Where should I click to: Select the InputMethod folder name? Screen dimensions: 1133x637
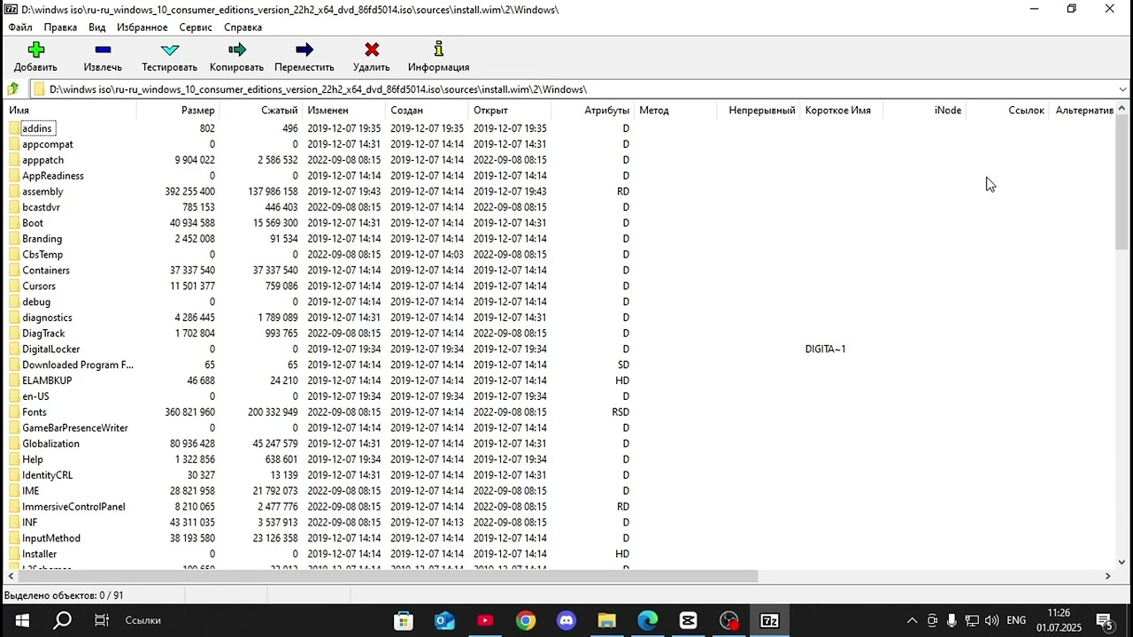[x=51, y=539]
